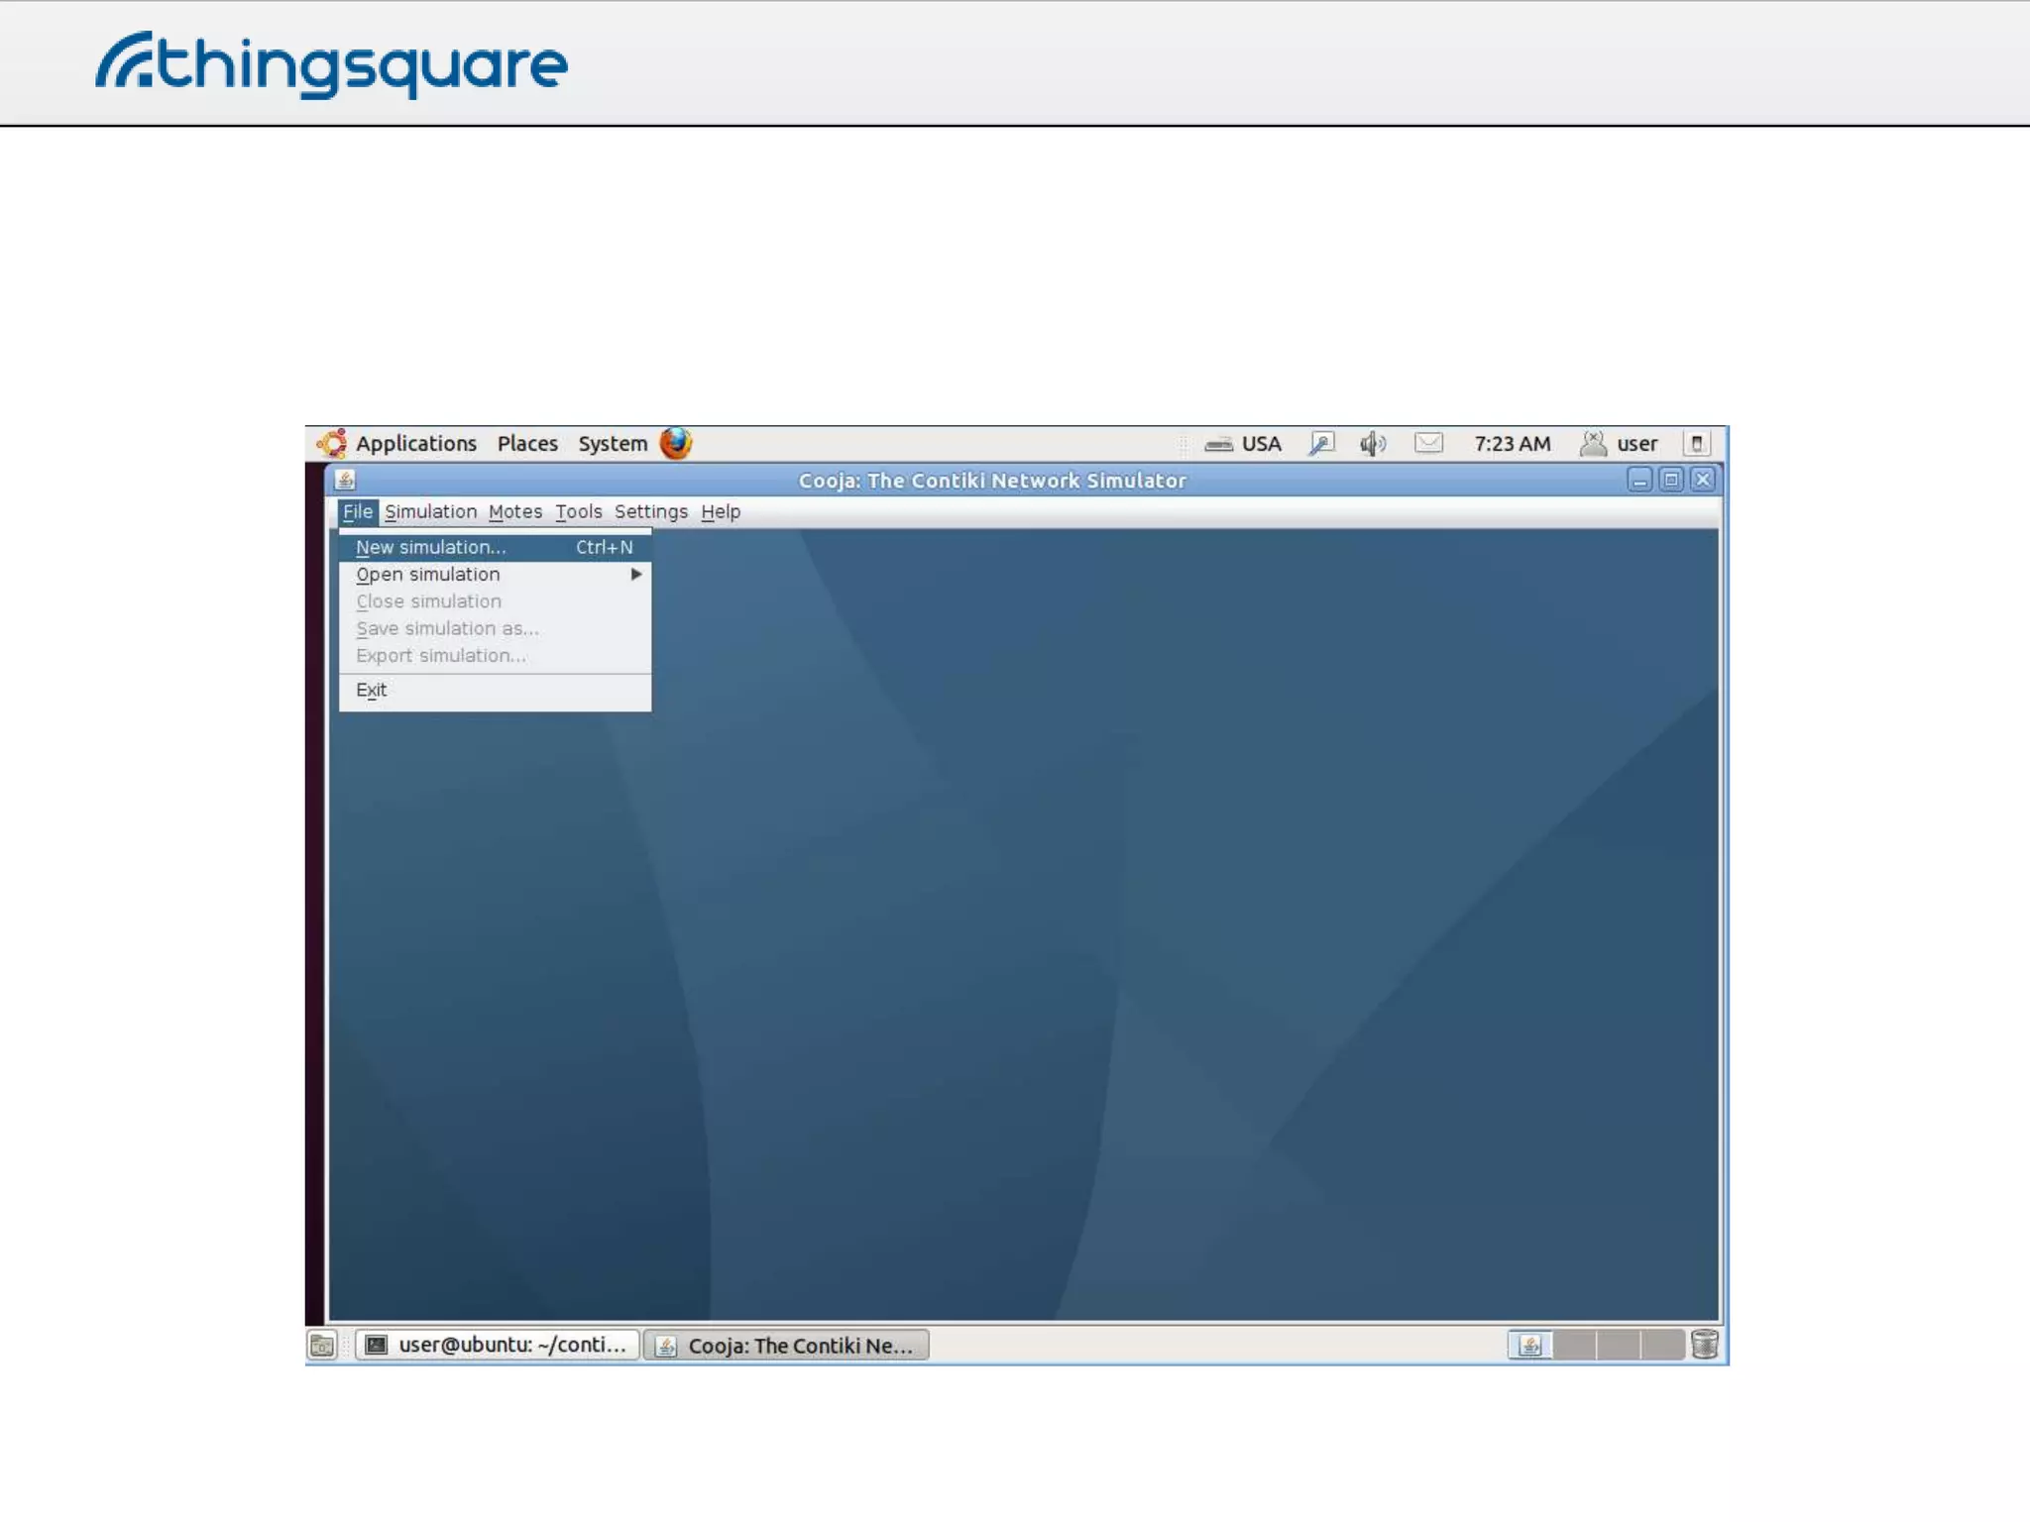Click the Ubuntu logo icon
Image resolution: width=2030 pixels, height=1522 pixels.
[332, 443]
